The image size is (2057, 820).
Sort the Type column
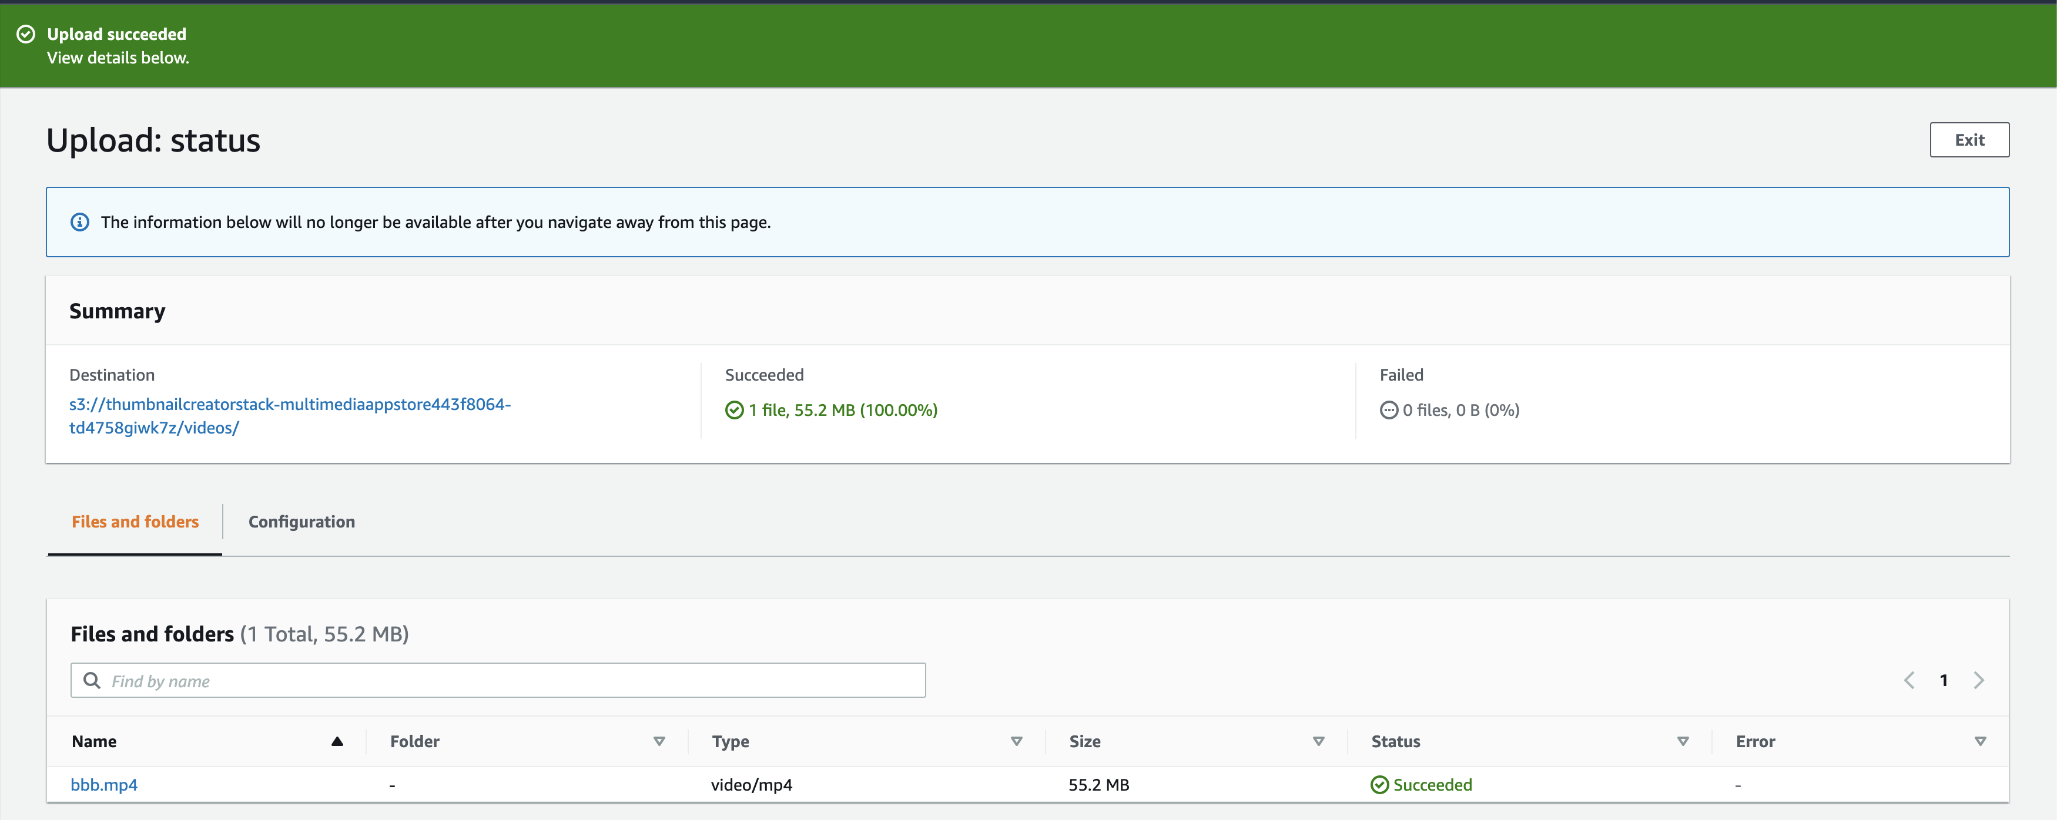[x=1016, y=741]
